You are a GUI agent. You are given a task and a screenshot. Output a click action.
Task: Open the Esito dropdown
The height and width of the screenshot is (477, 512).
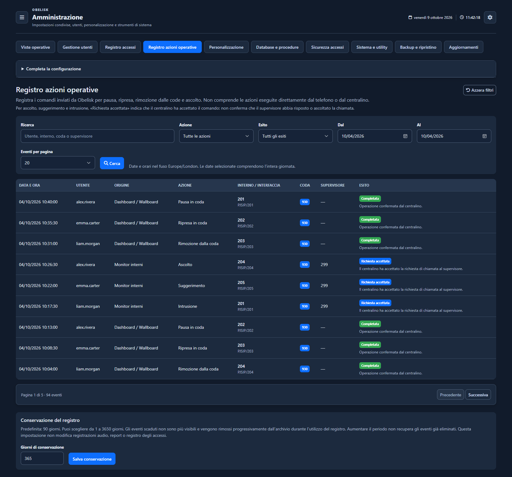click(x=296, y=136)
